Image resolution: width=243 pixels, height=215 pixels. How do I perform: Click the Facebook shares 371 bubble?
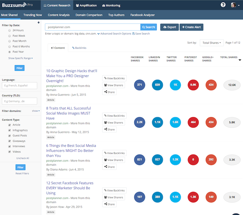coord(140,85)
